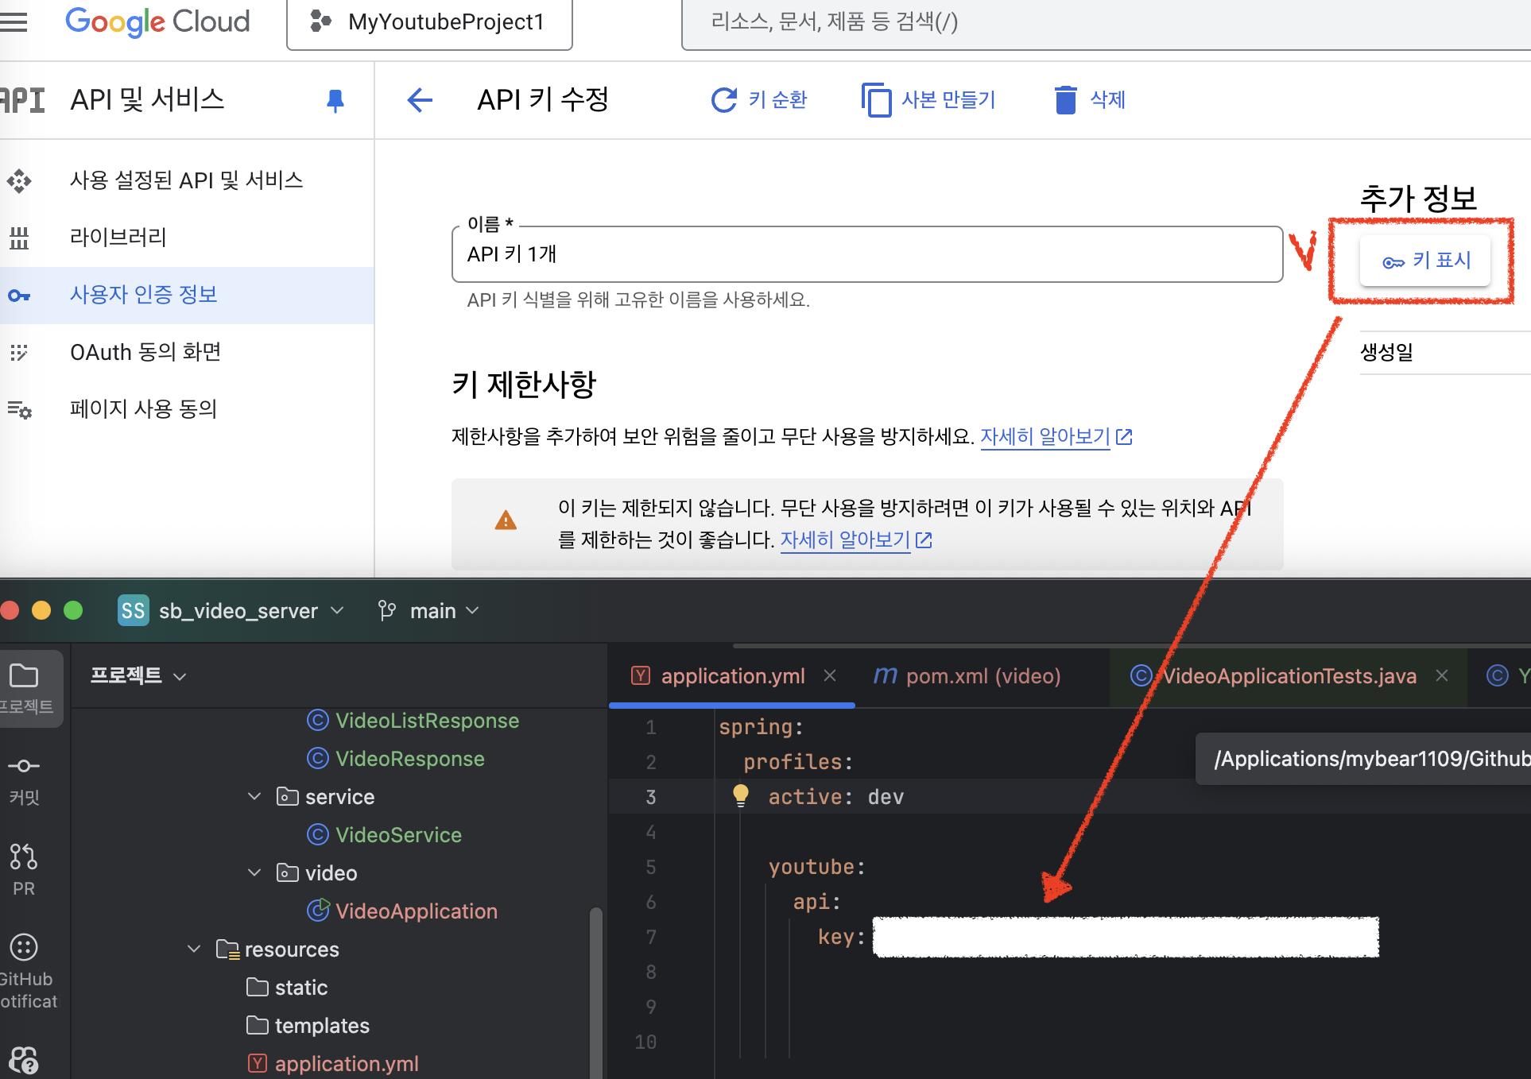Click the 사본 만들기 copy button
Viewport: 1531px width, 1079px height.
point(928,100)
